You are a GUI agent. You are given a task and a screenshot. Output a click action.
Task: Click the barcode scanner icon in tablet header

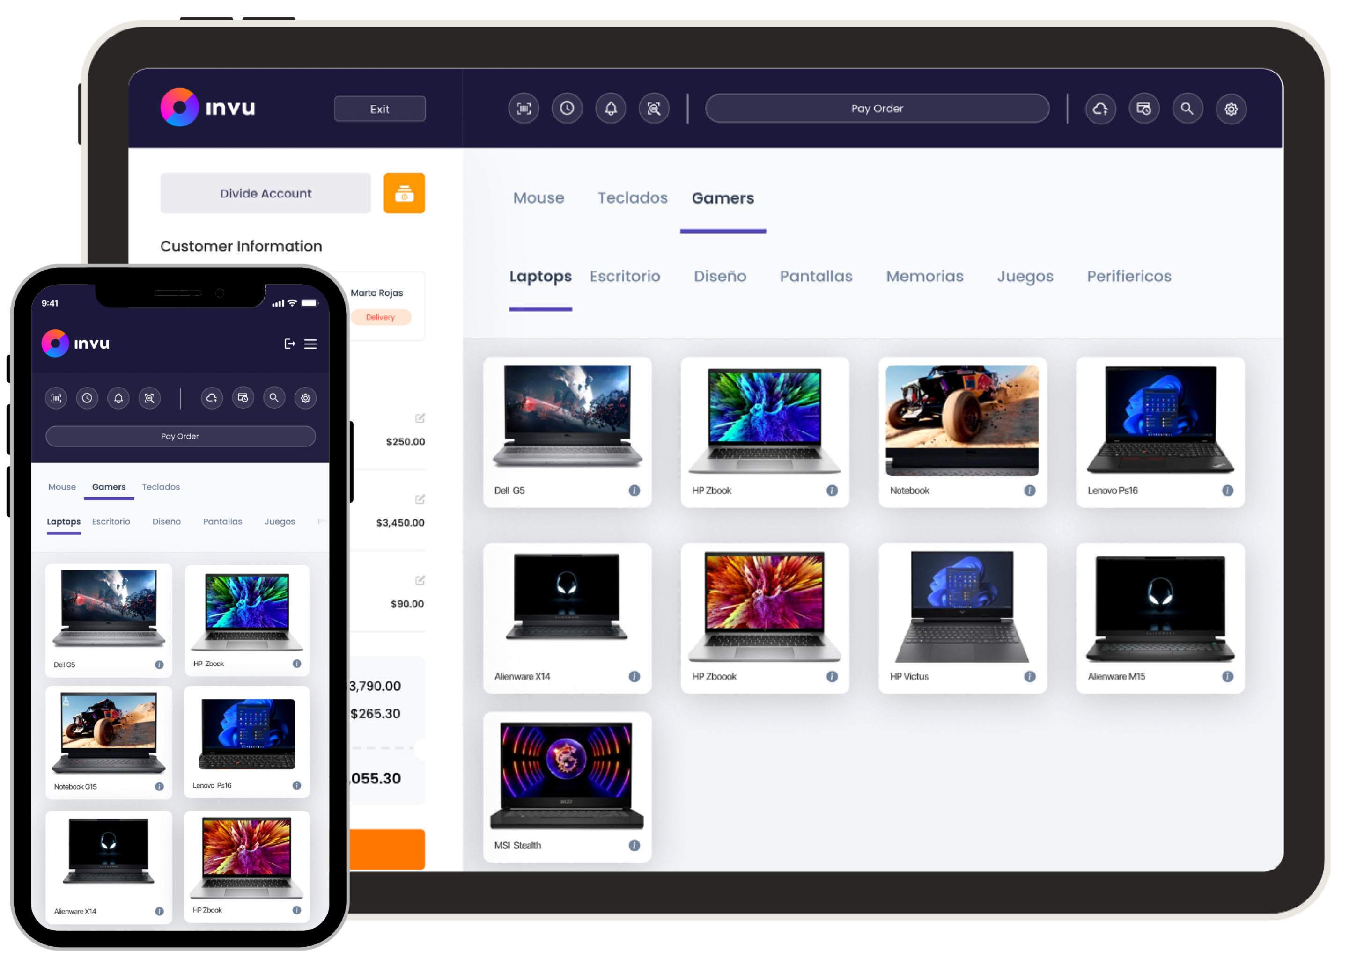click(523, 109)
